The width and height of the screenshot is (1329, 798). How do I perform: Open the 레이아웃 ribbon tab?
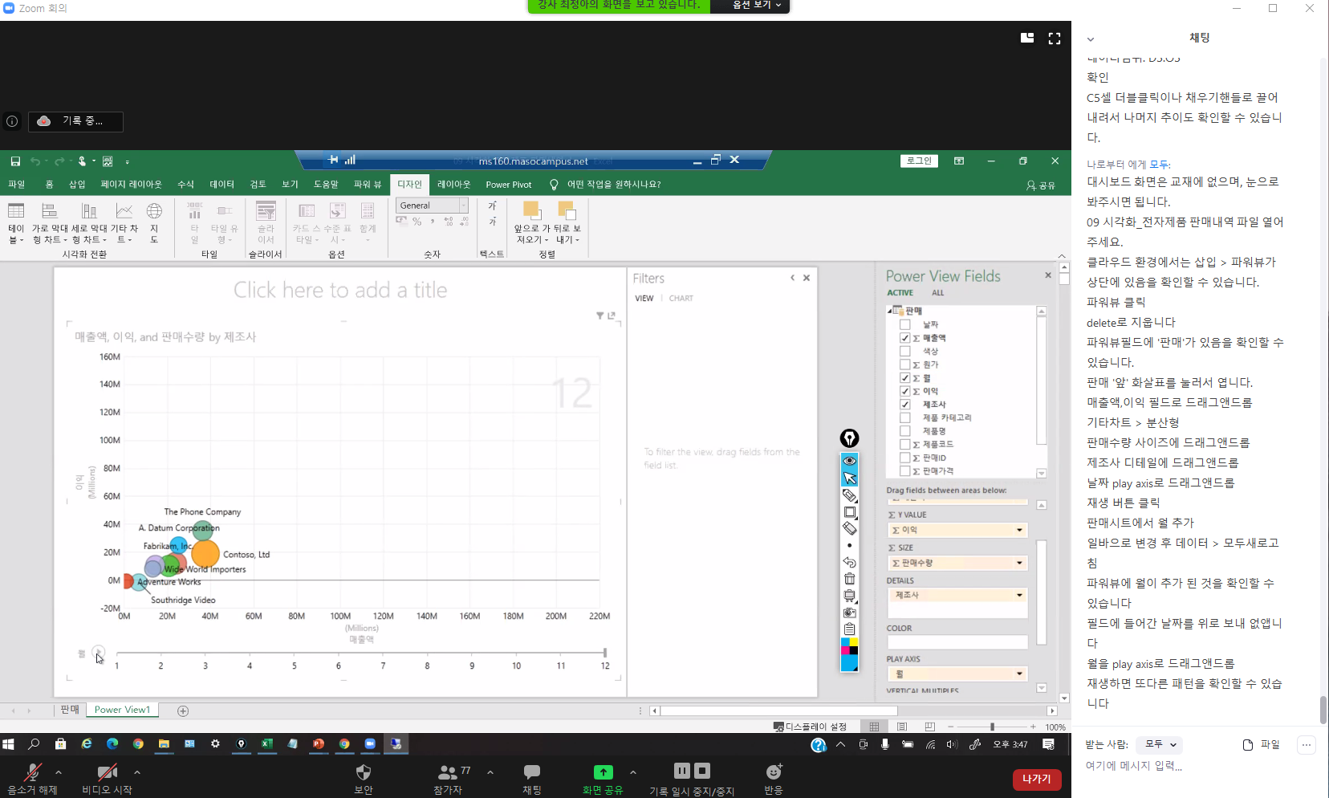tap(453, 185)
